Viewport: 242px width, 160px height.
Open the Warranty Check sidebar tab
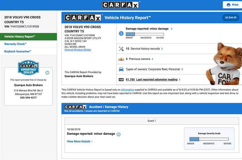tap(28, 44)
